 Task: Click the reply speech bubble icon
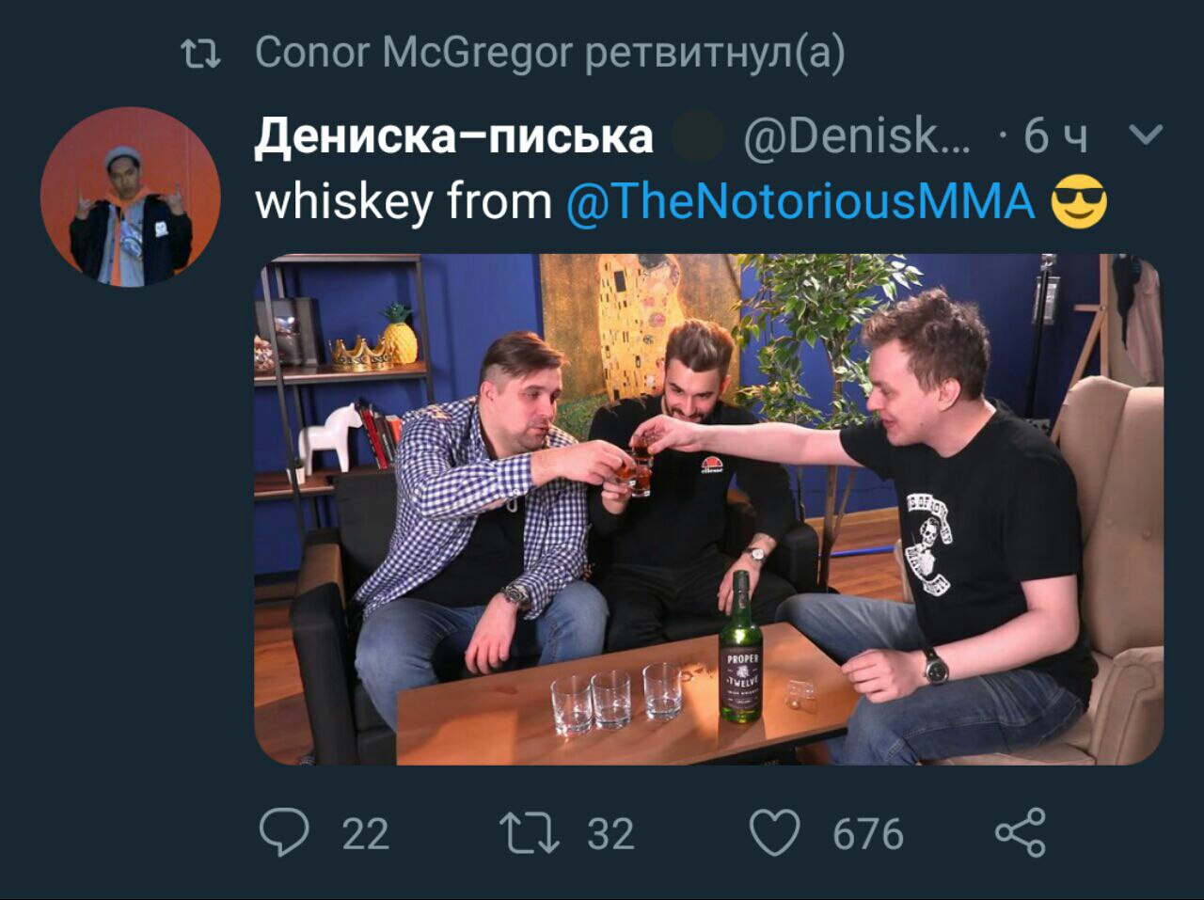[x=284, y=832]
